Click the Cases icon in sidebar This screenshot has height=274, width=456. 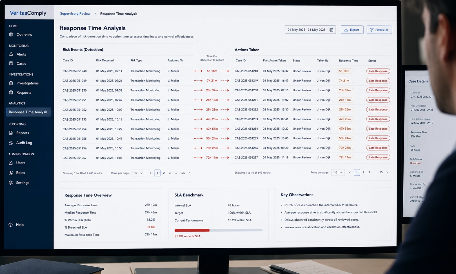(x=11, y=63)
